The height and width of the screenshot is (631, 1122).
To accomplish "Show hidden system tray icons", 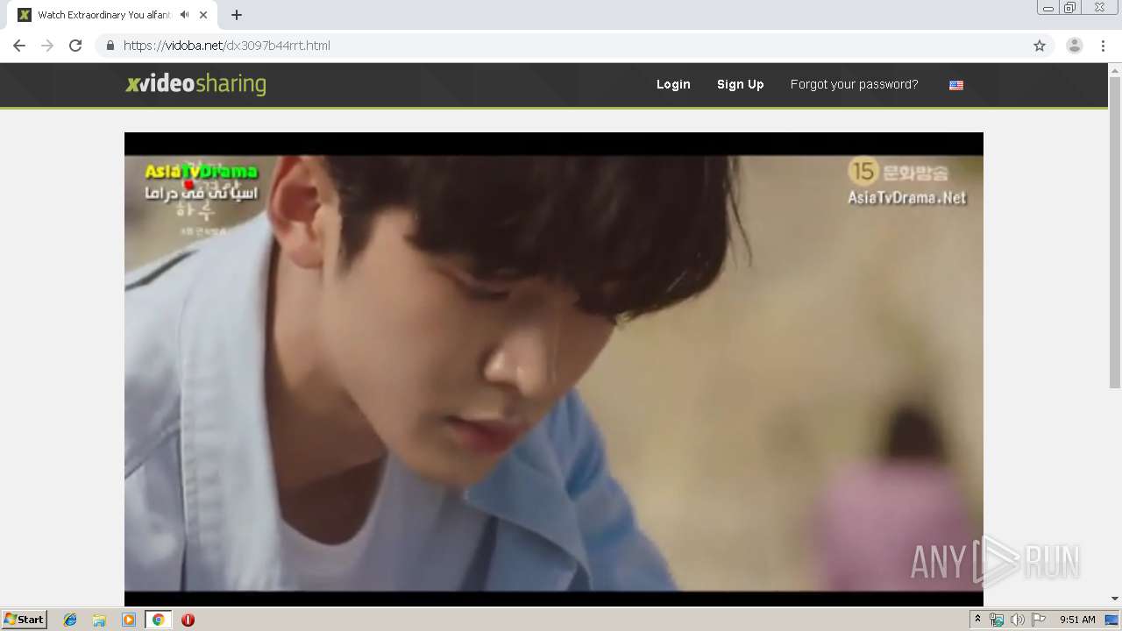I will (977, 620).
